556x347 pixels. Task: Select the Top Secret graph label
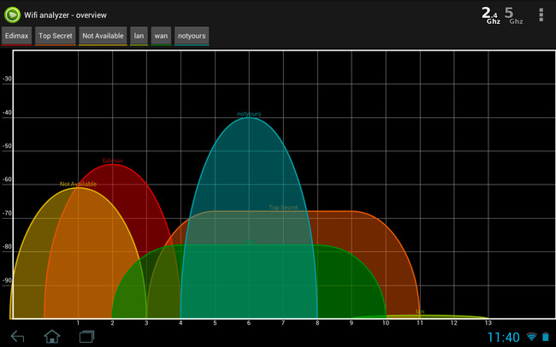[283, 208]
